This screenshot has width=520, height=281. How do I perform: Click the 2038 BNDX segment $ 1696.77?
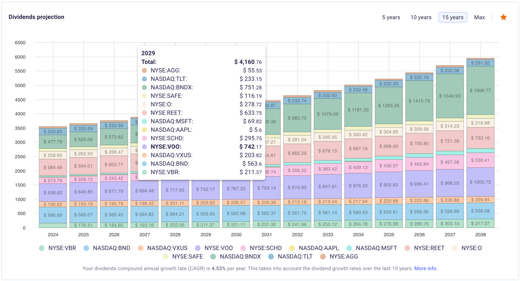(480, 90)
